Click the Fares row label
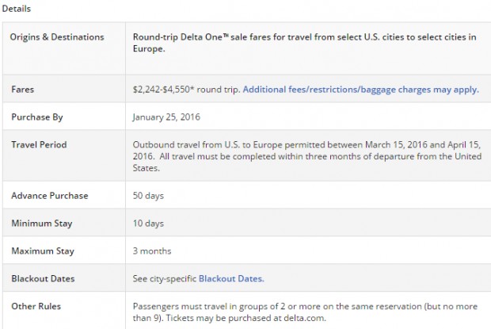The width and height of the screenshot is (491, 329). click(x=22, y=90)
